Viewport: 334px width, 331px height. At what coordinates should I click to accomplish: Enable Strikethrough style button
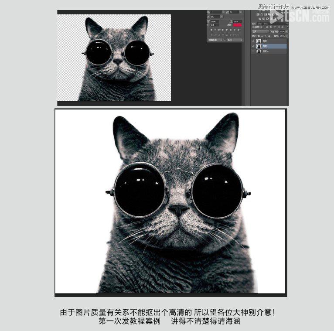[x=239, y=30]
